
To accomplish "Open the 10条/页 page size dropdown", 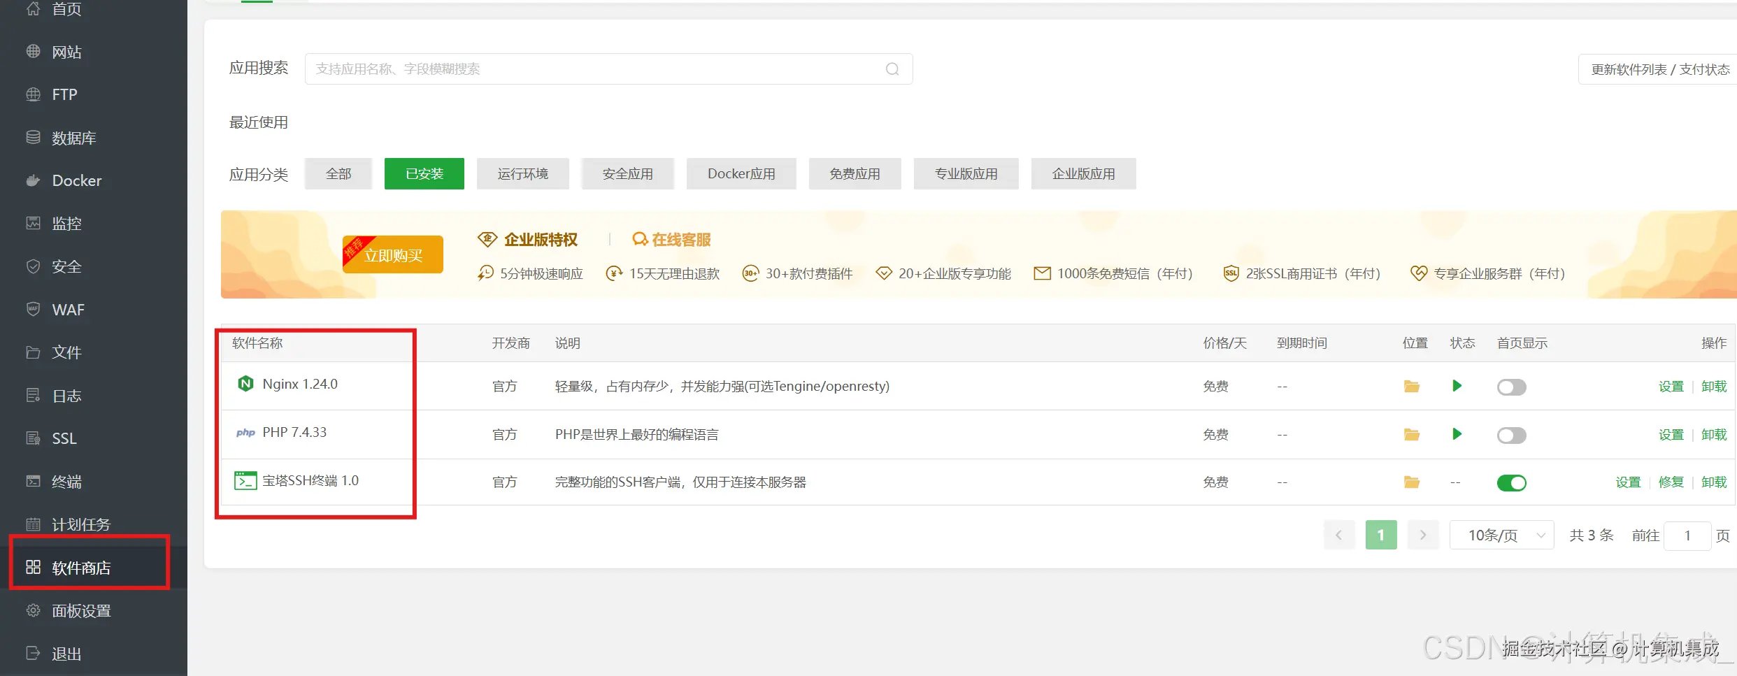I will [x=1502, y=535].
